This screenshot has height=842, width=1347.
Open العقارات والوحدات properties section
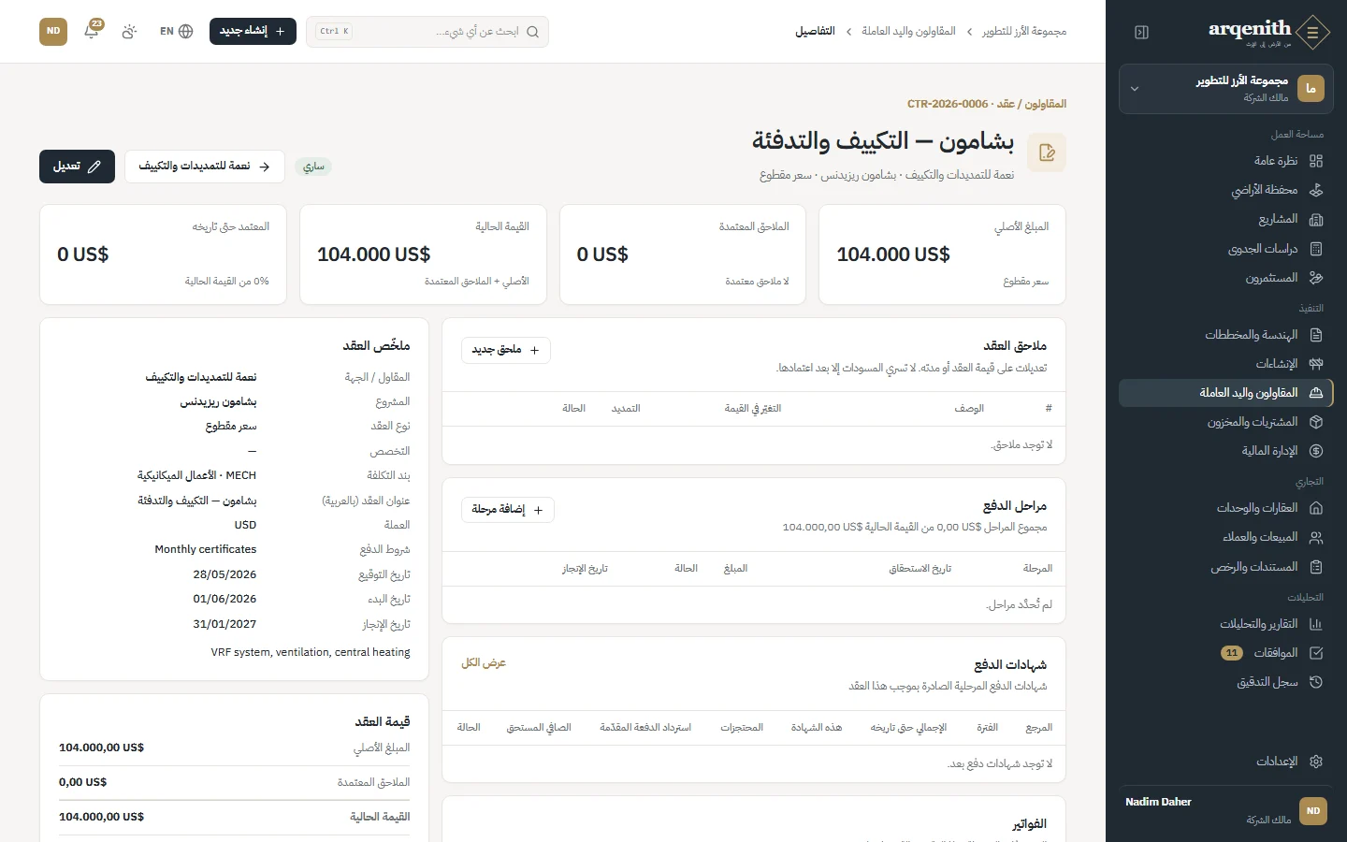coord(1226,508)
